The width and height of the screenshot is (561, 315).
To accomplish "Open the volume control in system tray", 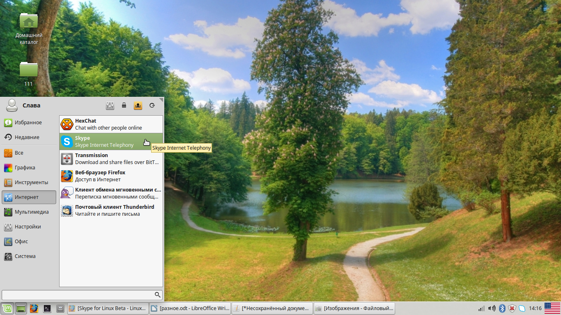I will [492, 308].
